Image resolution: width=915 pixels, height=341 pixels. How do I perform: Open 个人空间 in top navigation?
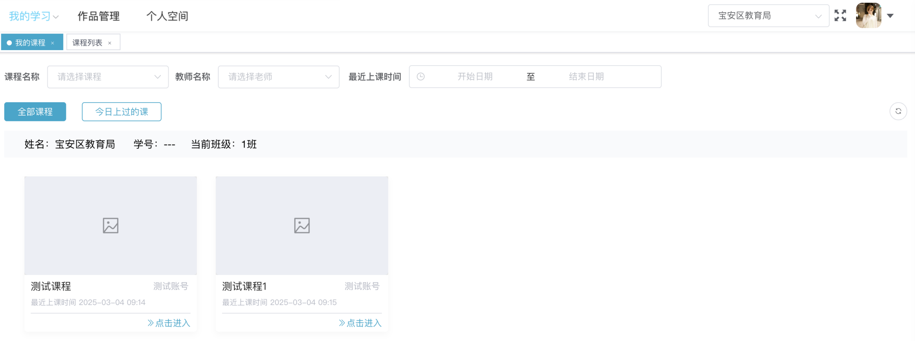pos(167,16)
